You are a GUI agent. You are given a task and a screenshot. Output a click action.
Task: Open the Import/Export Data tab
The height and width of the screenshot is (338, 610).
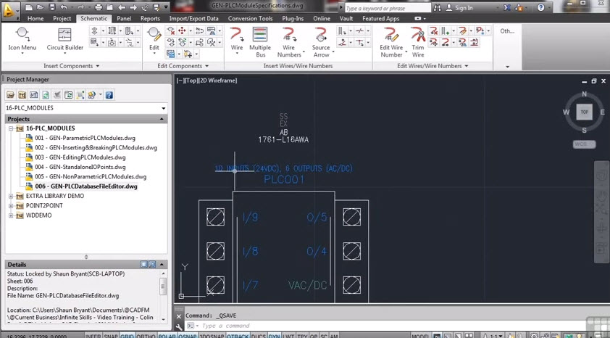click(x=193, y=18)
